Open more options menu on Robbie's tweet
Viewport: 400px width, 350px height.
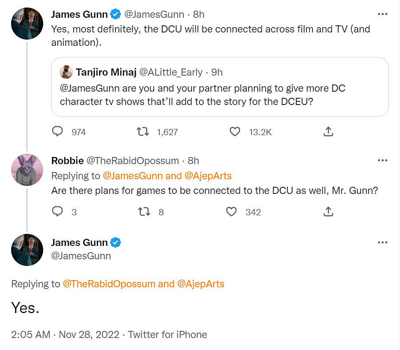tap(382, 161)
